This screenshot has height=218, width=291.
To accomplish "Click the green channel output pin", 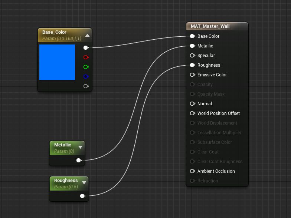I will (x=86, y=67).
